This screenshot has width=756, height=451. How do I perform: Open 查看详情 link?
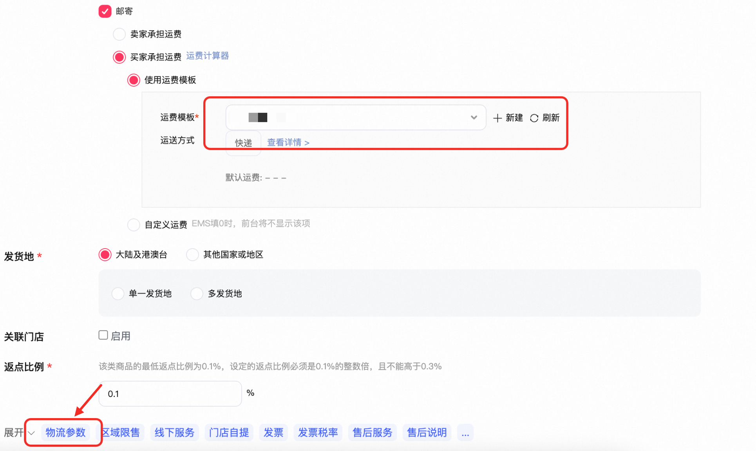pos(288,143)
